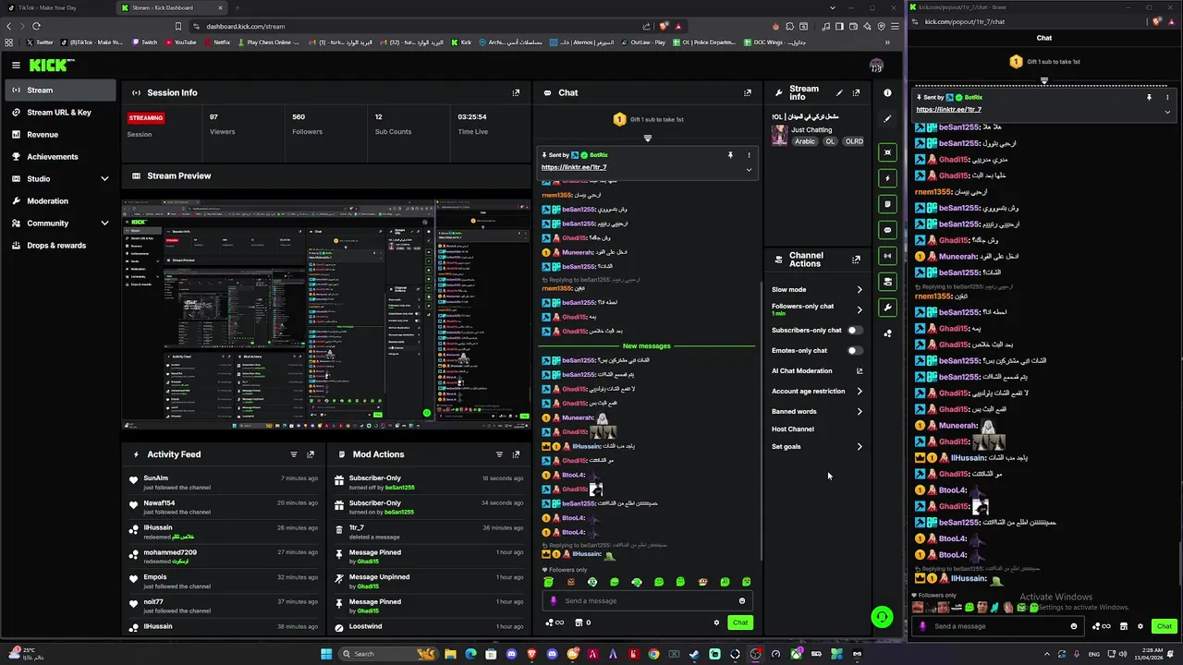
Task: Expand Followers-only chat options
Action: tap(860, 309)
